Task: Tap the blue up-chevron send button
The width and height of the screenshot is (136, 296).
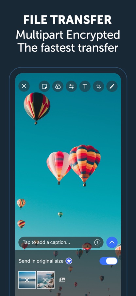Action: pyautogui.click(x=112, y=242)
